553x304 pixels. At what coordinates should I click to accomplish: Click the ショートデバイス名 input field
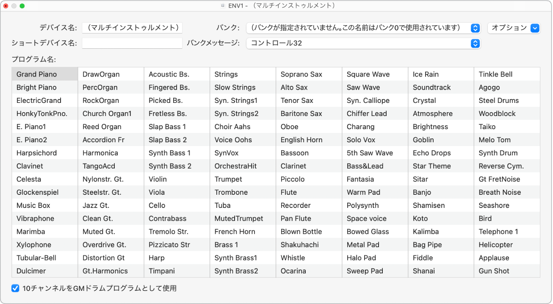click(x=132, y=43)
